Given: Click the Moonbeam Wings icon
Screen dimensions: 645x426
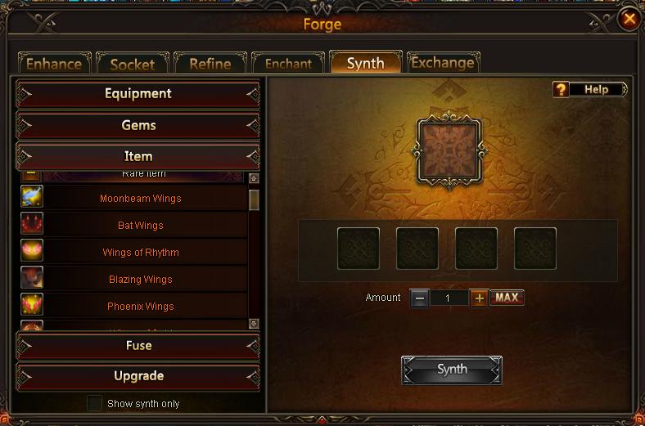Looking at the screenshot, I should [x=32, y=196].
